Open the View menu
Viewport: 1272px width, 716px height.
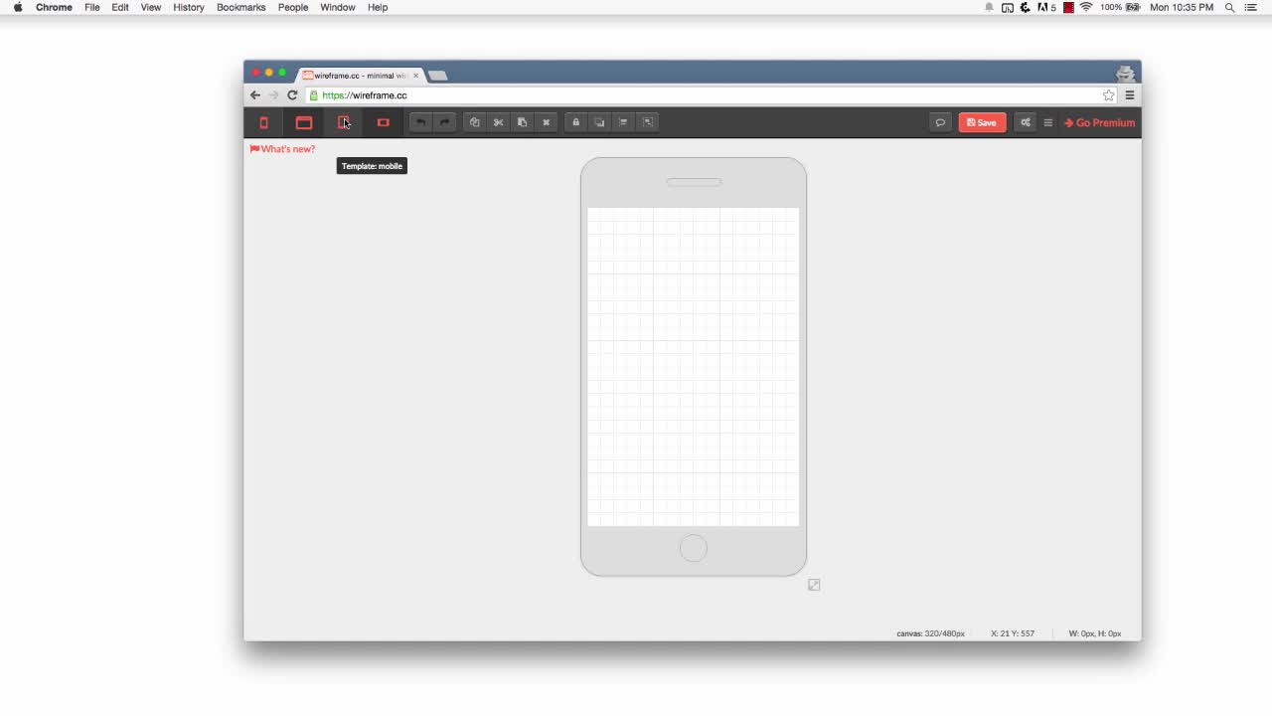click(x=151, y=7)
